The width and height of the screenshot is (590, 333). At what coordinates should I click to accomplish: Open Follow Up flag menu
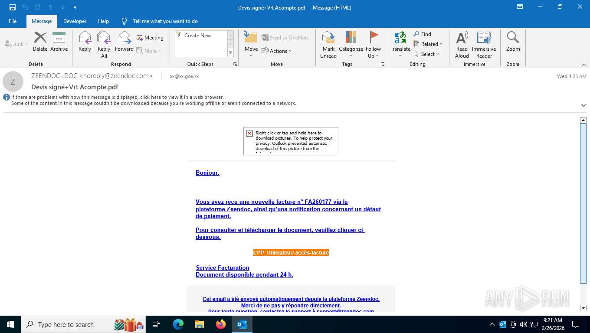pyautogui.click(x=373, y=45)
